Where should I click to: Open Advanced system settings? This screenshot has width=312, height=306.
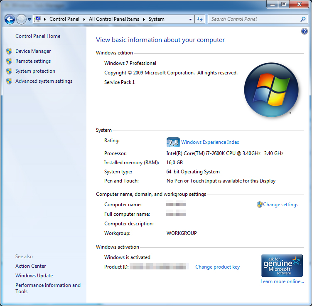pos(44,81)
